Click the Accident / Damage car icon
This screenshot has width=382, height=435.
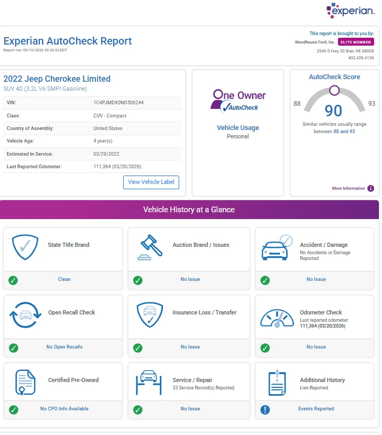(x=277, y=247)
